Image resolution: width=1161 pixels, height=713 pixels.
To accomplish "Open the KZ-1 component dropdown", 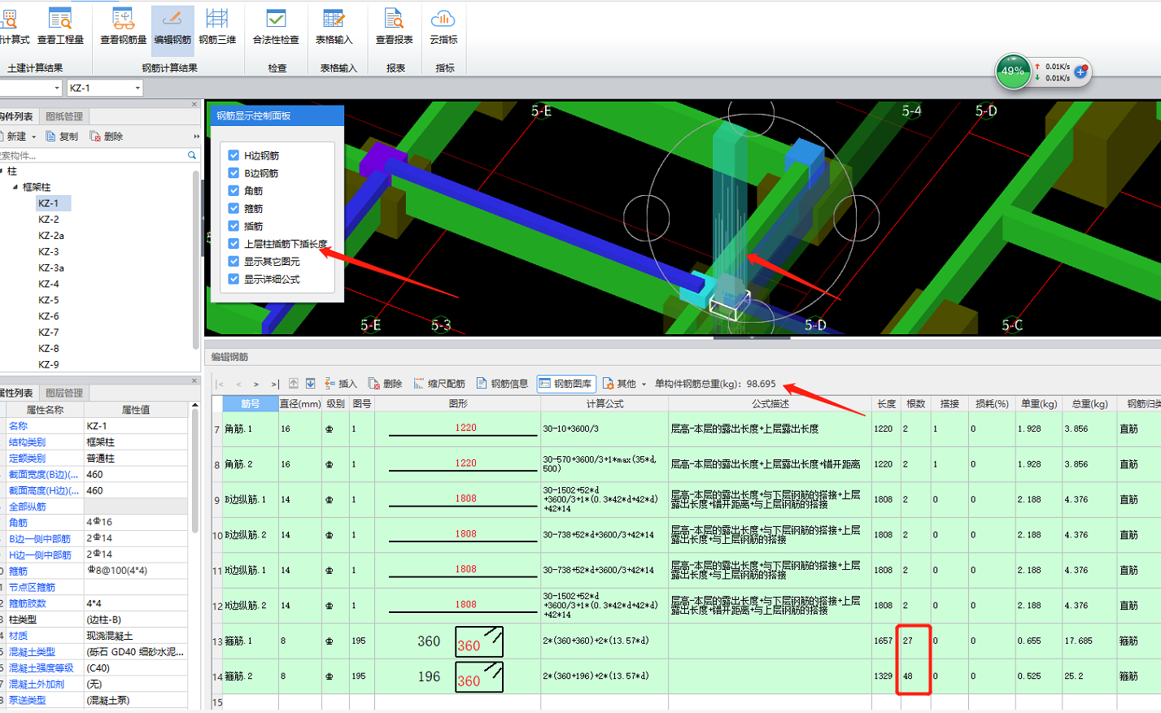I will [x=137, y=88].
